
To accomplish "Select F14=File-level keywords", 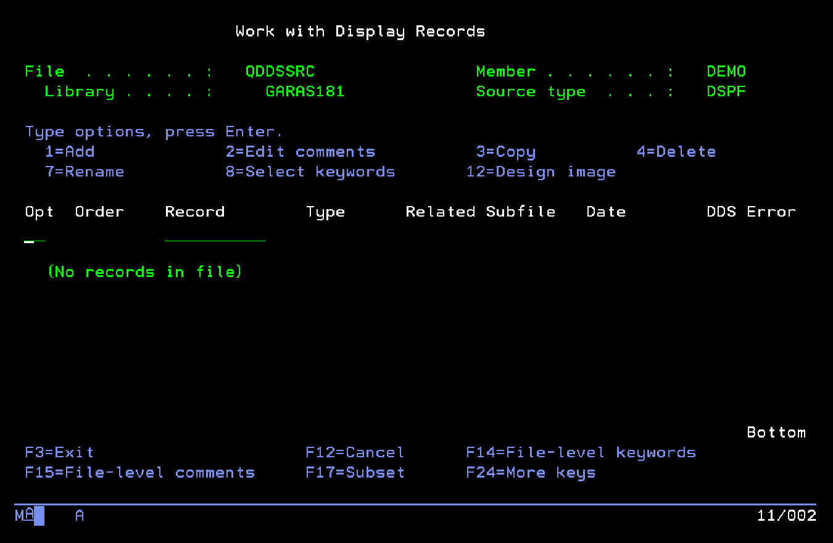I will 581,452.
